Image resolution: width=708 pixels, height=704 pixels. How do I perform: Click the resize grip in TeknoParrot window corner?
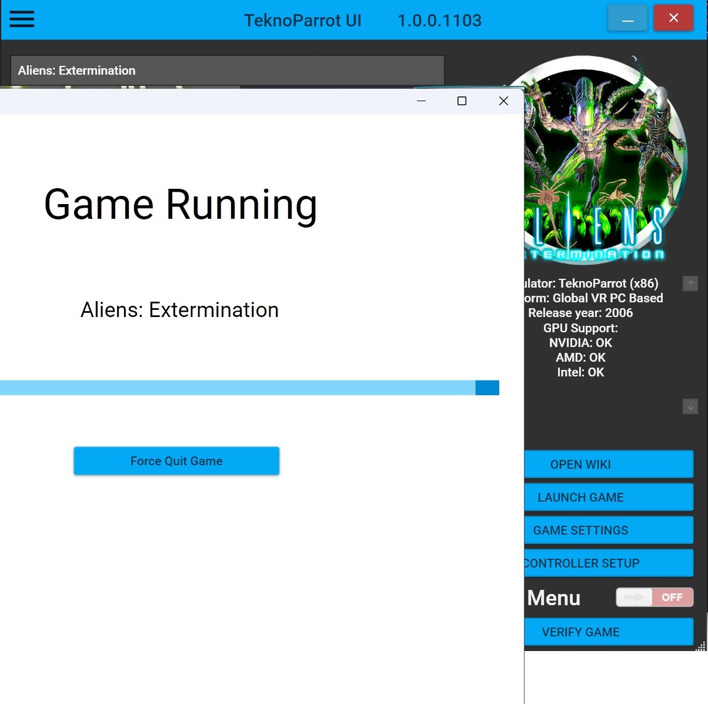click(700, 646)
